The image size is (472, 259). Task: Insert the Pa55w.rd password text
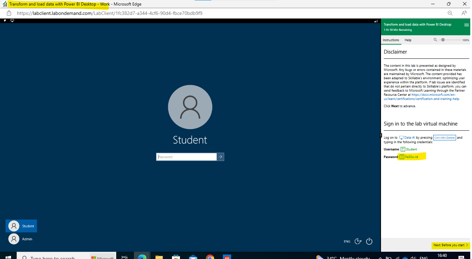point(411,157)
